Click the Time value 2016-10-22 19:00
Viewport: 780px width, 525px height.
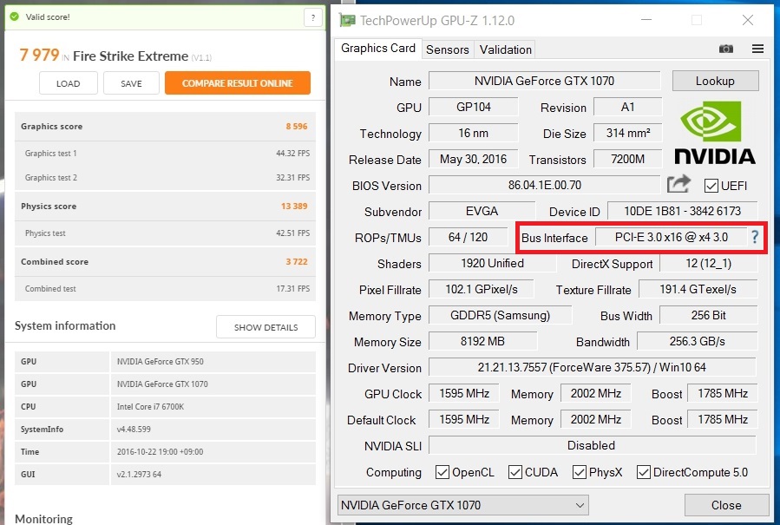(160, 452)
